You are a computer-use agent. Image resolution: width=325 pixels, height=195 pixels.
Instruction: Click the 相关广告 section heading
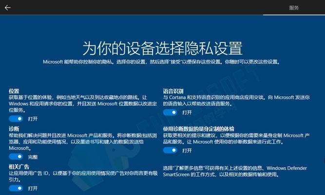tap(19, 167)
